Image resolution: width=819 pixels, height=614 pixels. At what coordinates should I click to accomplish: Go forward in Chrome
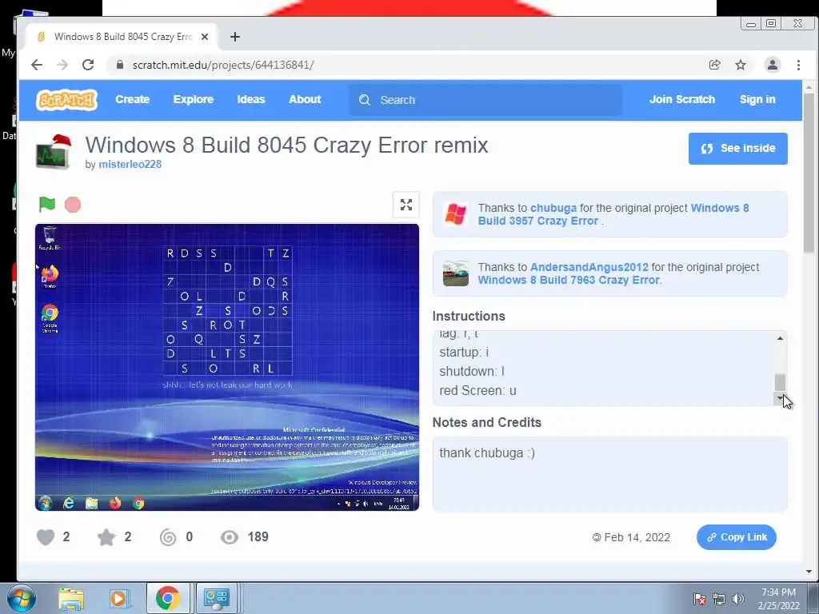(62, 65)
